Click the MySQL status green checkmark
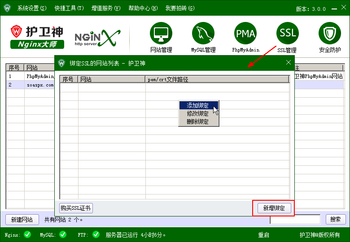Image resolution: width=350 pixels, height=242 pixels. click(62, 234)
